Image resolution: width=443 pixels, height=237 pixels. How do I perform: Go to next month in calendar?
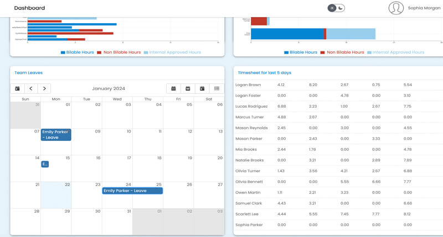[x=44, y=88]
